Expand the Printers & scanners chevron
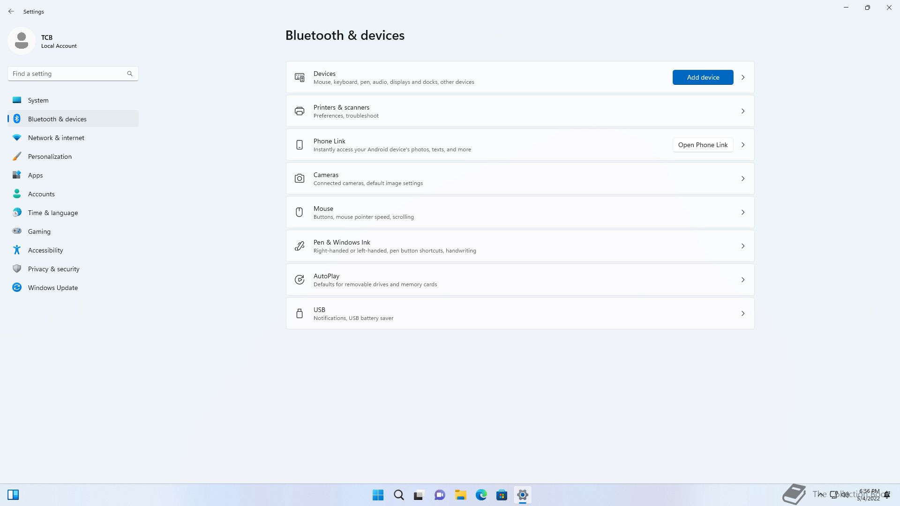Image resolution: width=900 pixels, height=506 pixels. [743, 111]
